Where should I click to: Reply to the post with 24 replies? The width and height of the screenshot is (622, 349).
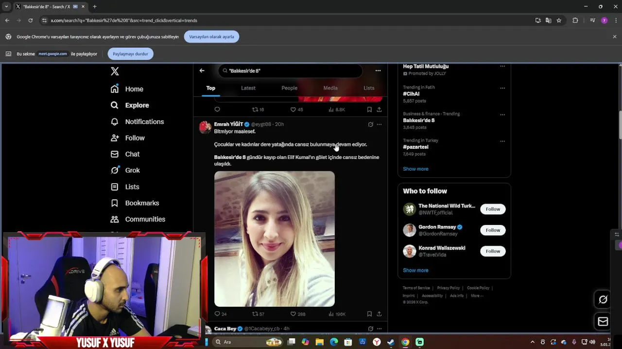pyautogui.click(x=221, y=314)
